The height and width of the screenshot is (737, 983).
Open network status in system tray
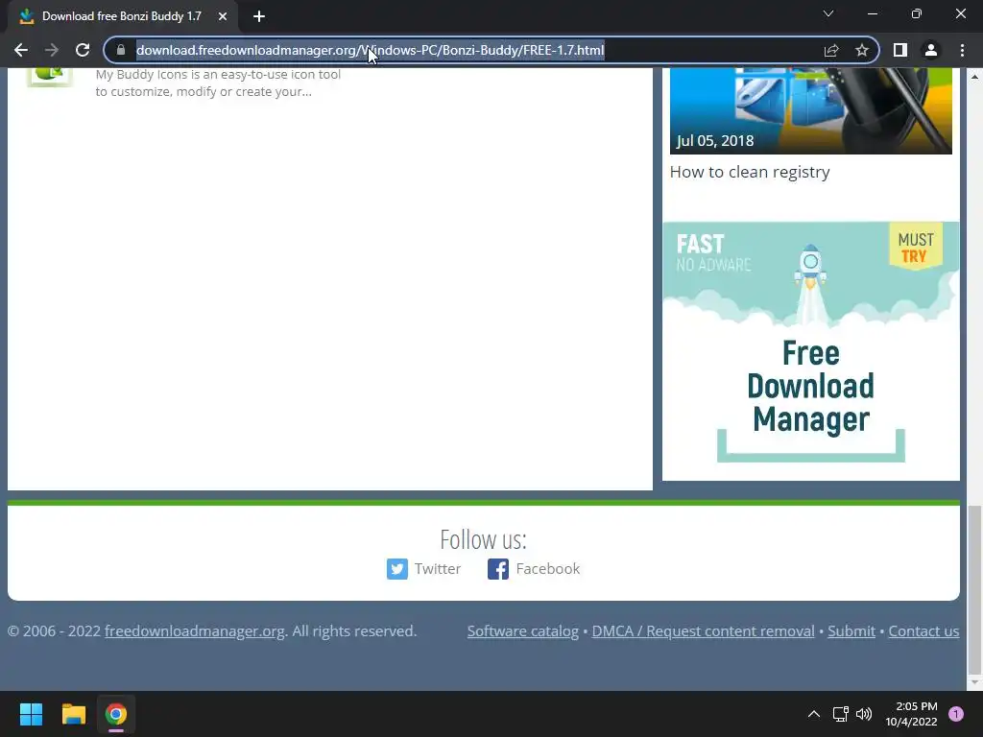click(x=841, y=714)
